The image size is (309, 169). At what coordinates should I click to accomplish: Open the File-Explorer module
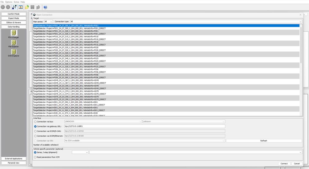point(14,43)
